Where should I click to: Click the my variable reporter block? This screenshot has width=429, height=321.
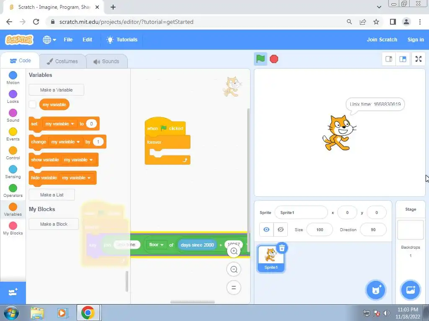pos(54,104)
